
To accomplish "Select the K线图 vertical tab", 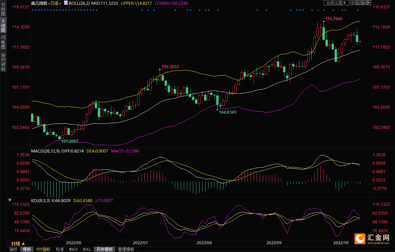I will pos(3,26).
